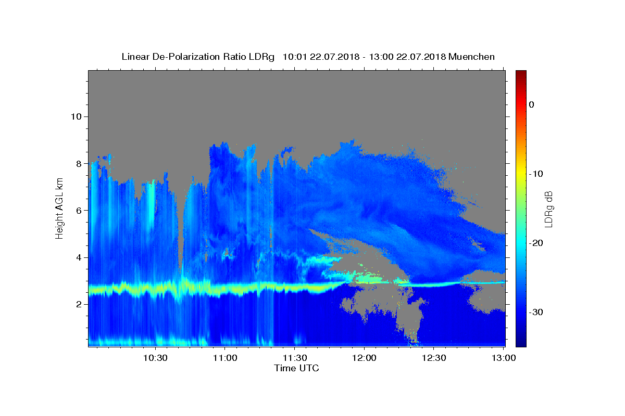Click the dark red top of the colorbar

click(x=521, y=74)
